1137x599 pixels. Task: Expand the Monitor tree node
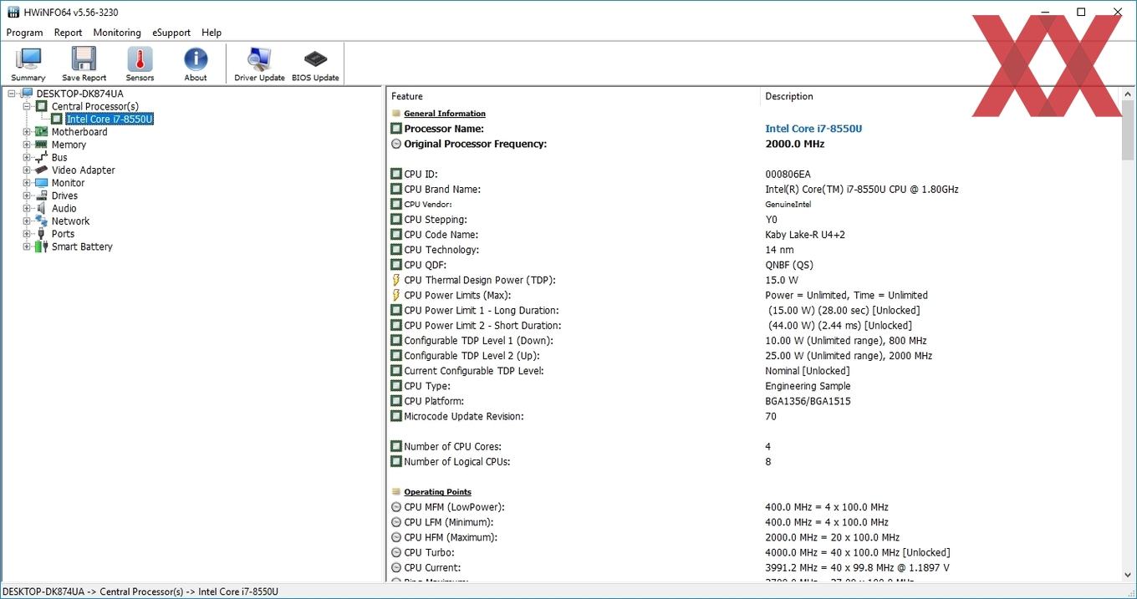(27, 183)
